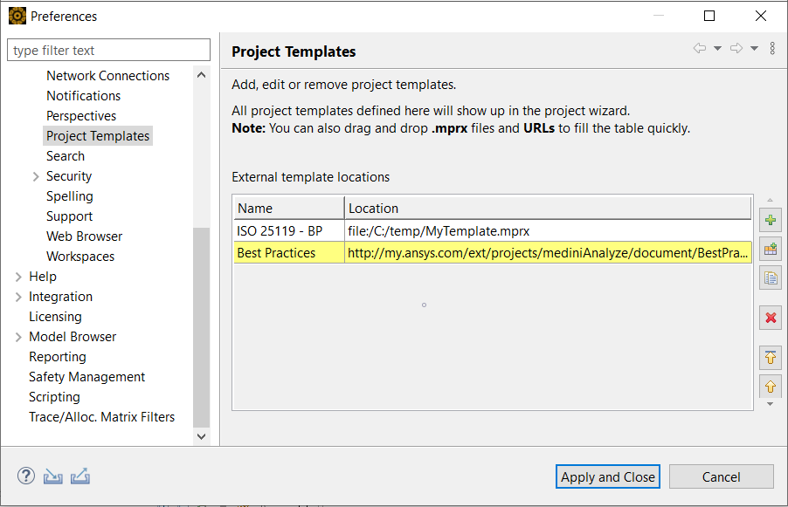Click the filter text input field
Image resolution: width=788 pixels, height=507 pixels.
109,51
